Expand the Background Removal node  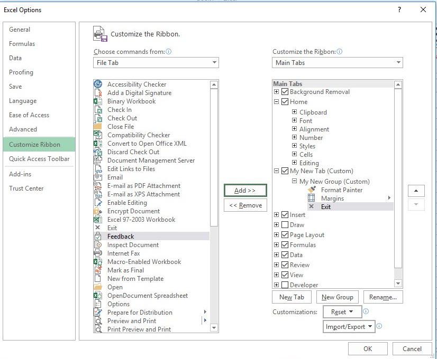point(276,91)
